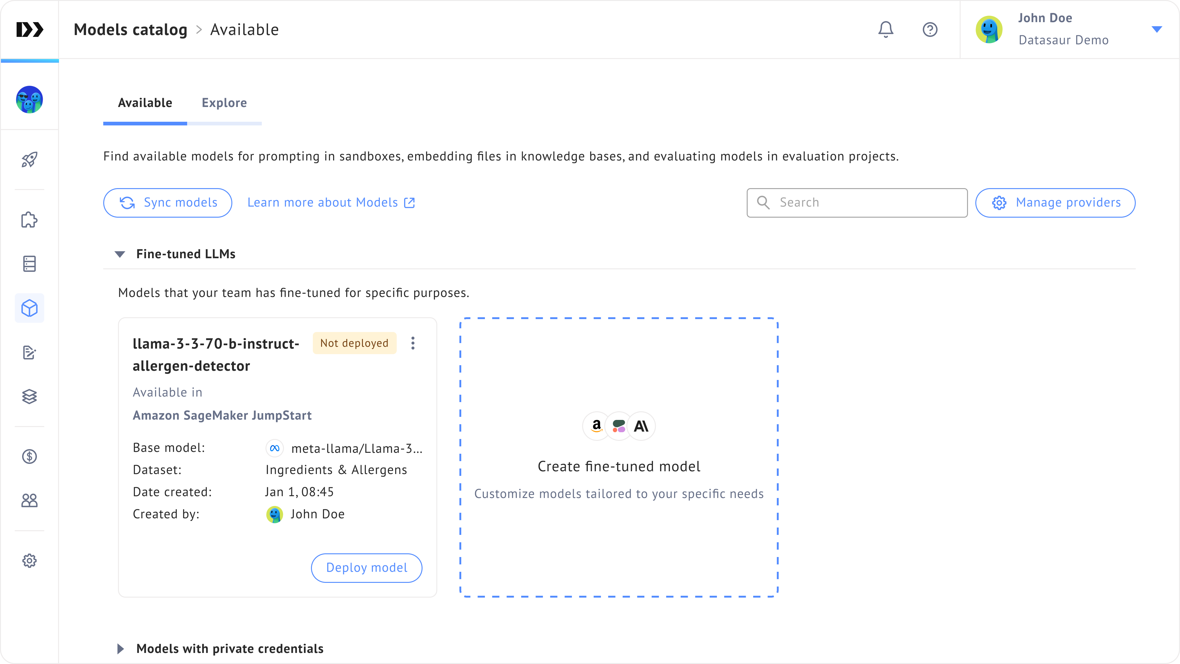Open the puzzle piece extensions icon
Image resolution: width=1180 pixels, height=664 pixels.
(x=29, y=220)
